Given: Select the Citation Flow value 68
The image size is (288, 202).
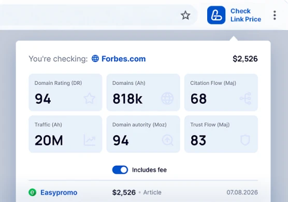Looking at the screenshot, I should tap(198, 99).
